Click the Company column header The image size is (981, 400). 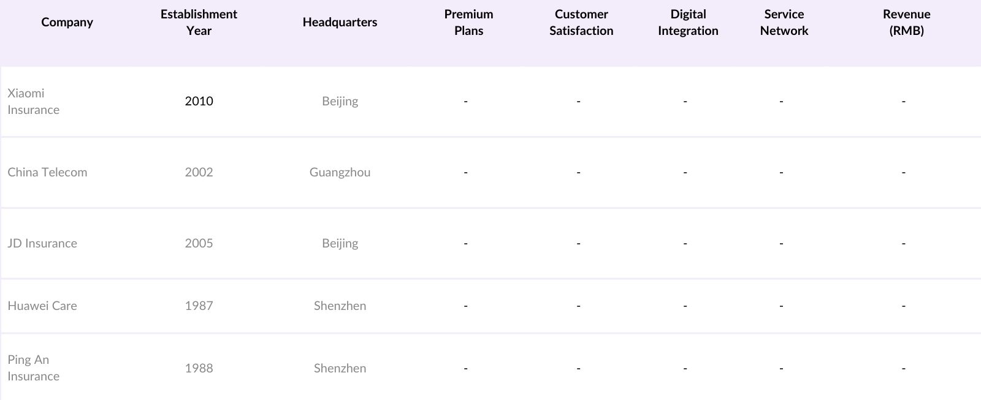click(x=67, y=23)
